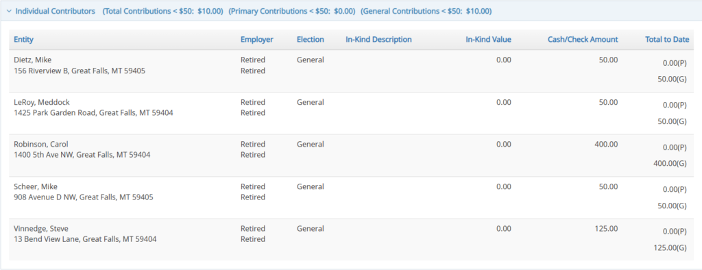
Task: Click General Contributions under $50 summary text
Action: [x=426, y=11]
